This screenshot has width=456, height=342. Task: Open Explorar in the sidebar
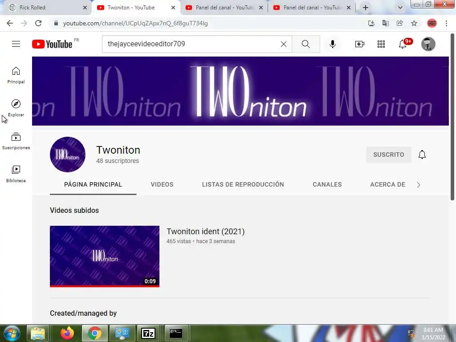coord(16,108)
